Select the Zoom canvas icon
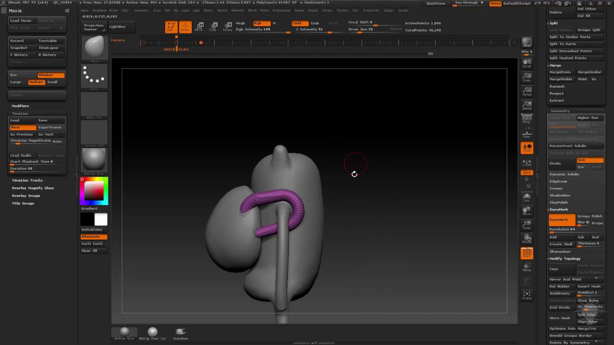The image size is (614, 345). (x=527, y=77)
